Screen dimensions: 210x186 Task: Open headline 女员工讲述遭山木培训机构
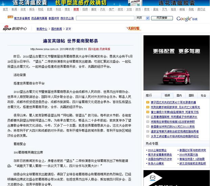coord(175,136)
